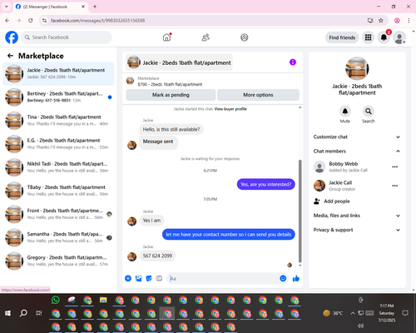This screenshot has width=416, height=333.
Task: Open TBaby conversation in list
Action: (x=58, y=191)
